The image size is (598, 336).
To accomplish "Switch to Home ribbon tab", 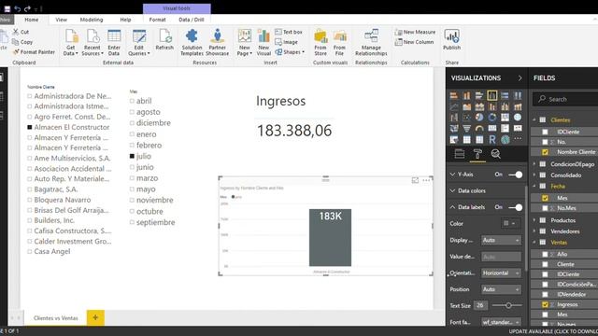I will pyautogui.click(x=31, y=20).
